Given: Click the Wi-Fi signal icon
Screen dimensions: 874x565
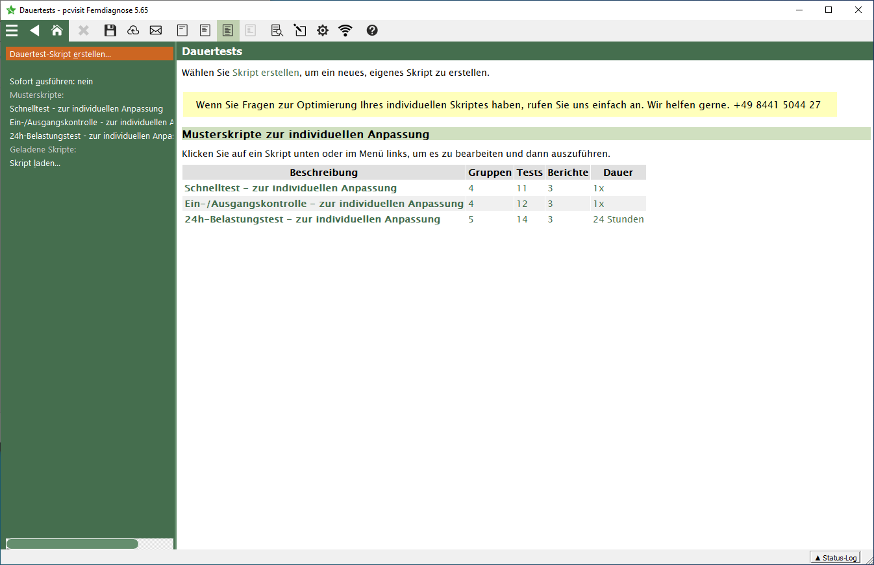Looking at the screenshot, I should 345,30.
